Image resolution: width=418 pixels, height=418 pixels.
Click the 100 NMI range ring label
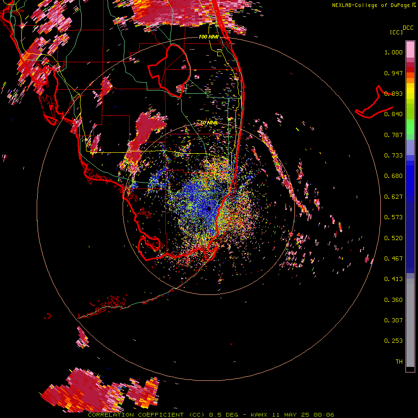(x=209, y=37)
